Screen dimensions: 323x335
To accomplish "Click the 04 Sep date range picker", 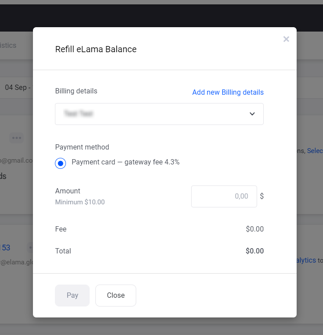I will click(x=17, y=88).
